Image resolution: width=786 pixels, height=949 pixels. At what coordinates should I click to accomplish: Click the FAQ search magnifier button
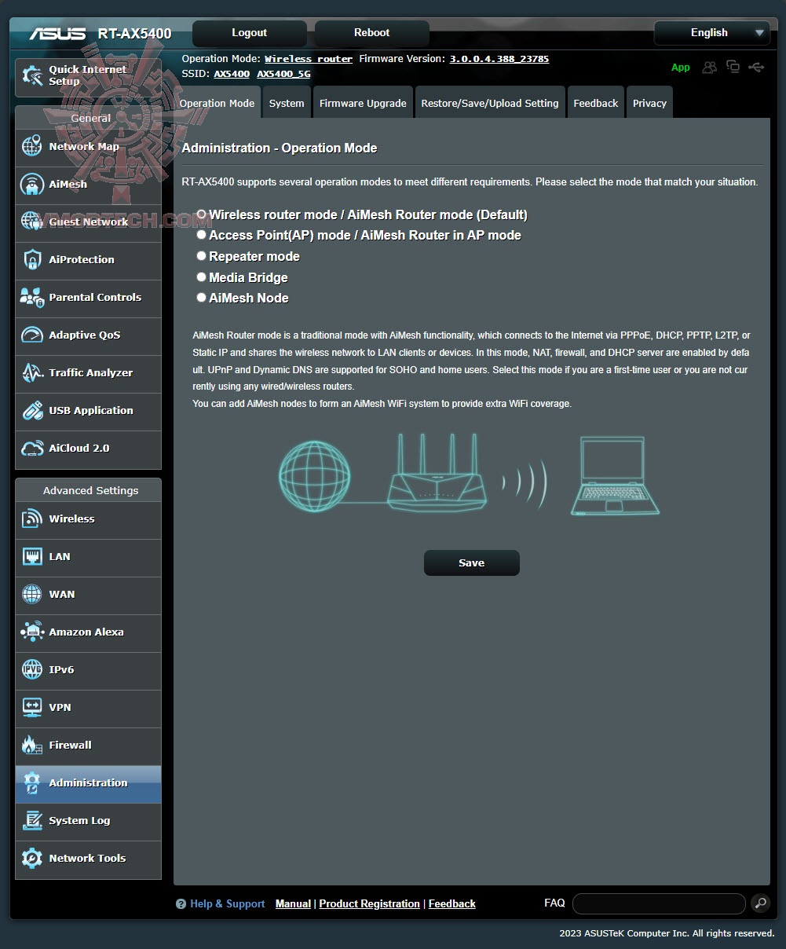[760, 903]
